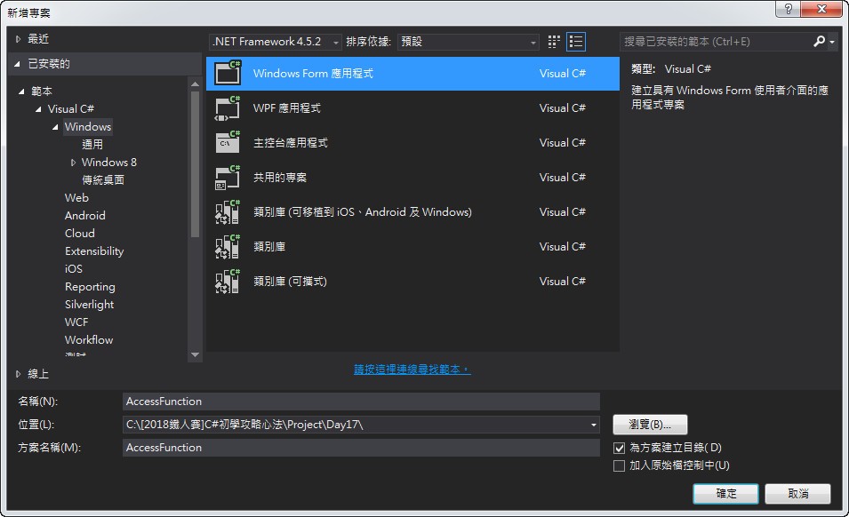Enable 加入原始檔控制中 checkbox
The image size is (849, 517).
619,465
